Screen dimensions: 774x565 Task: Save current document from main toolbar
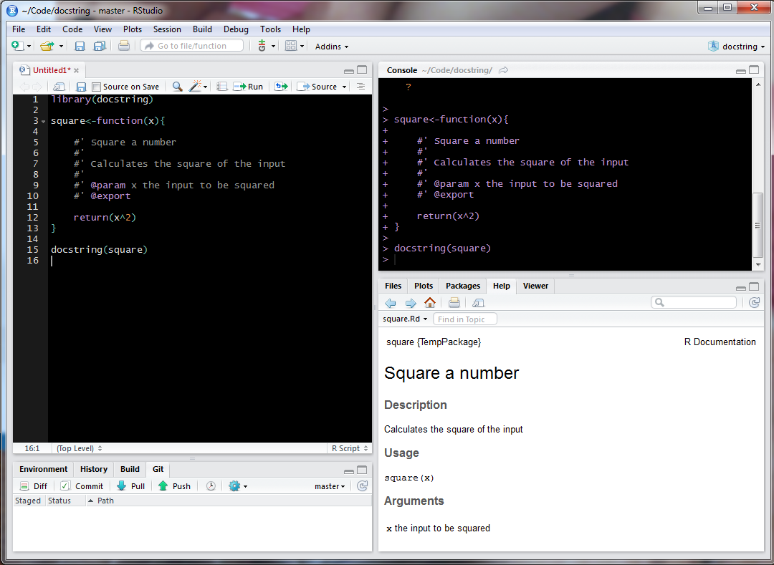click(80, 46)
